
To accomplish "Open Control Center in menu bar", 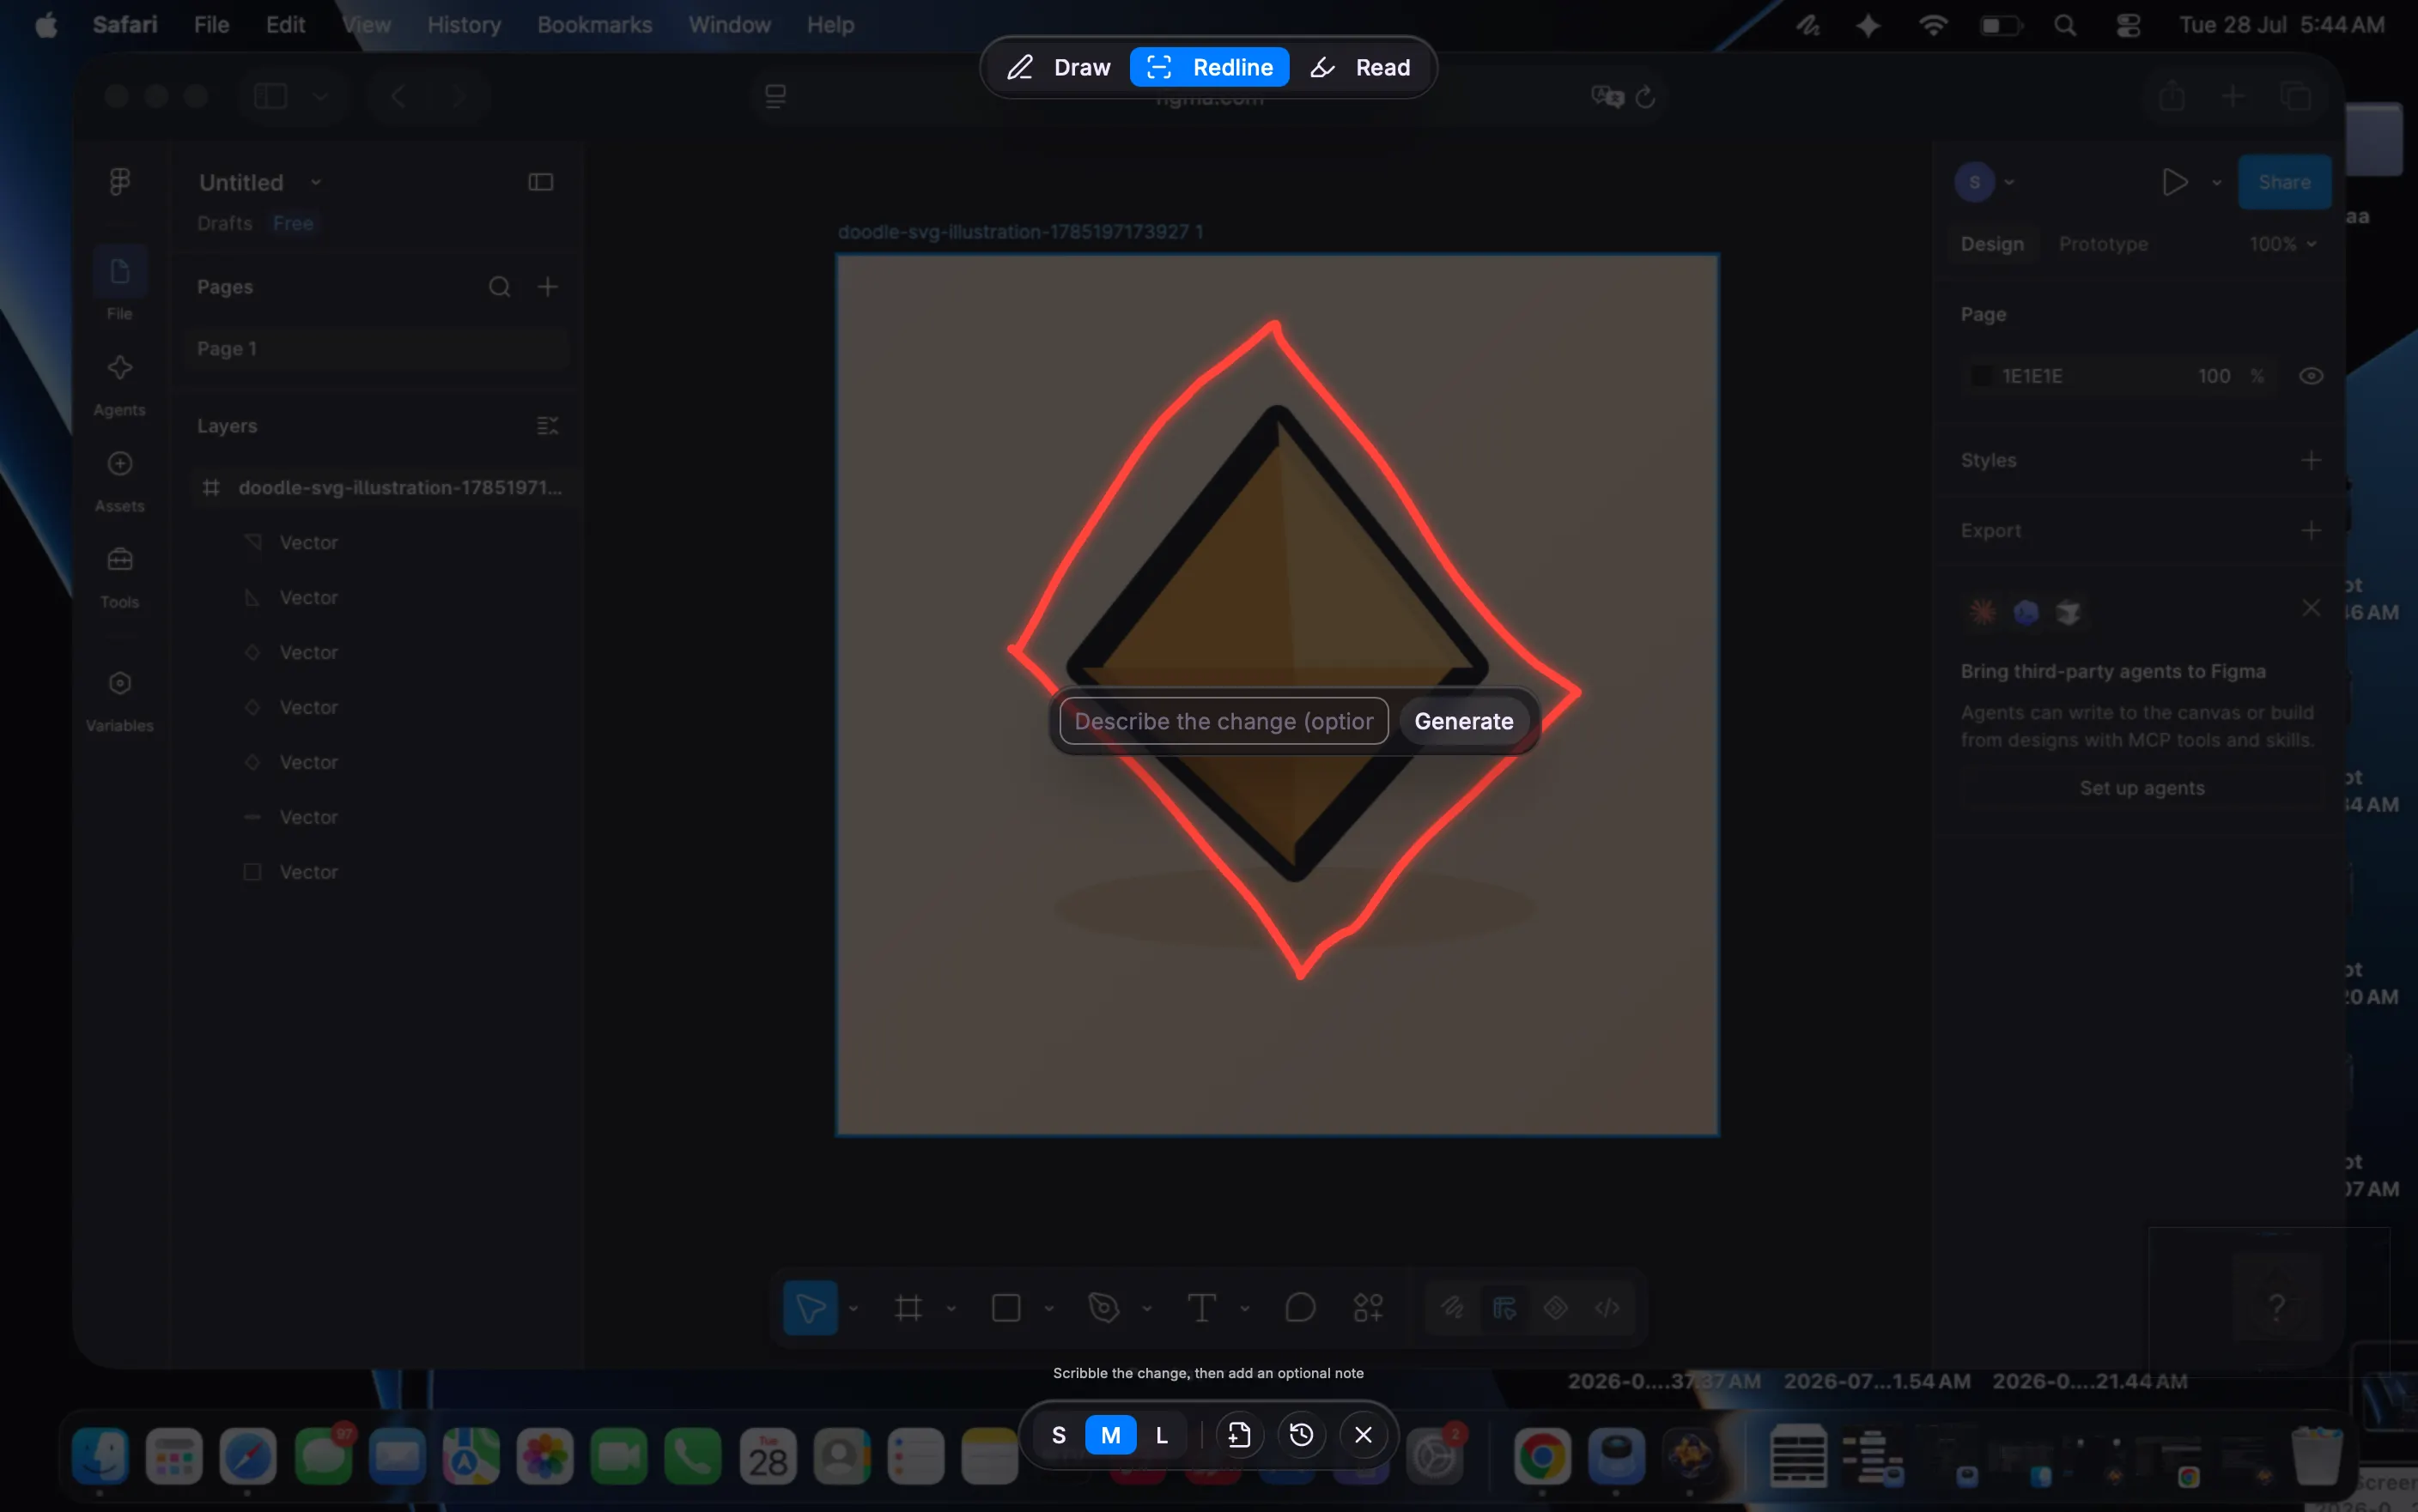I will coord(2128,25).
